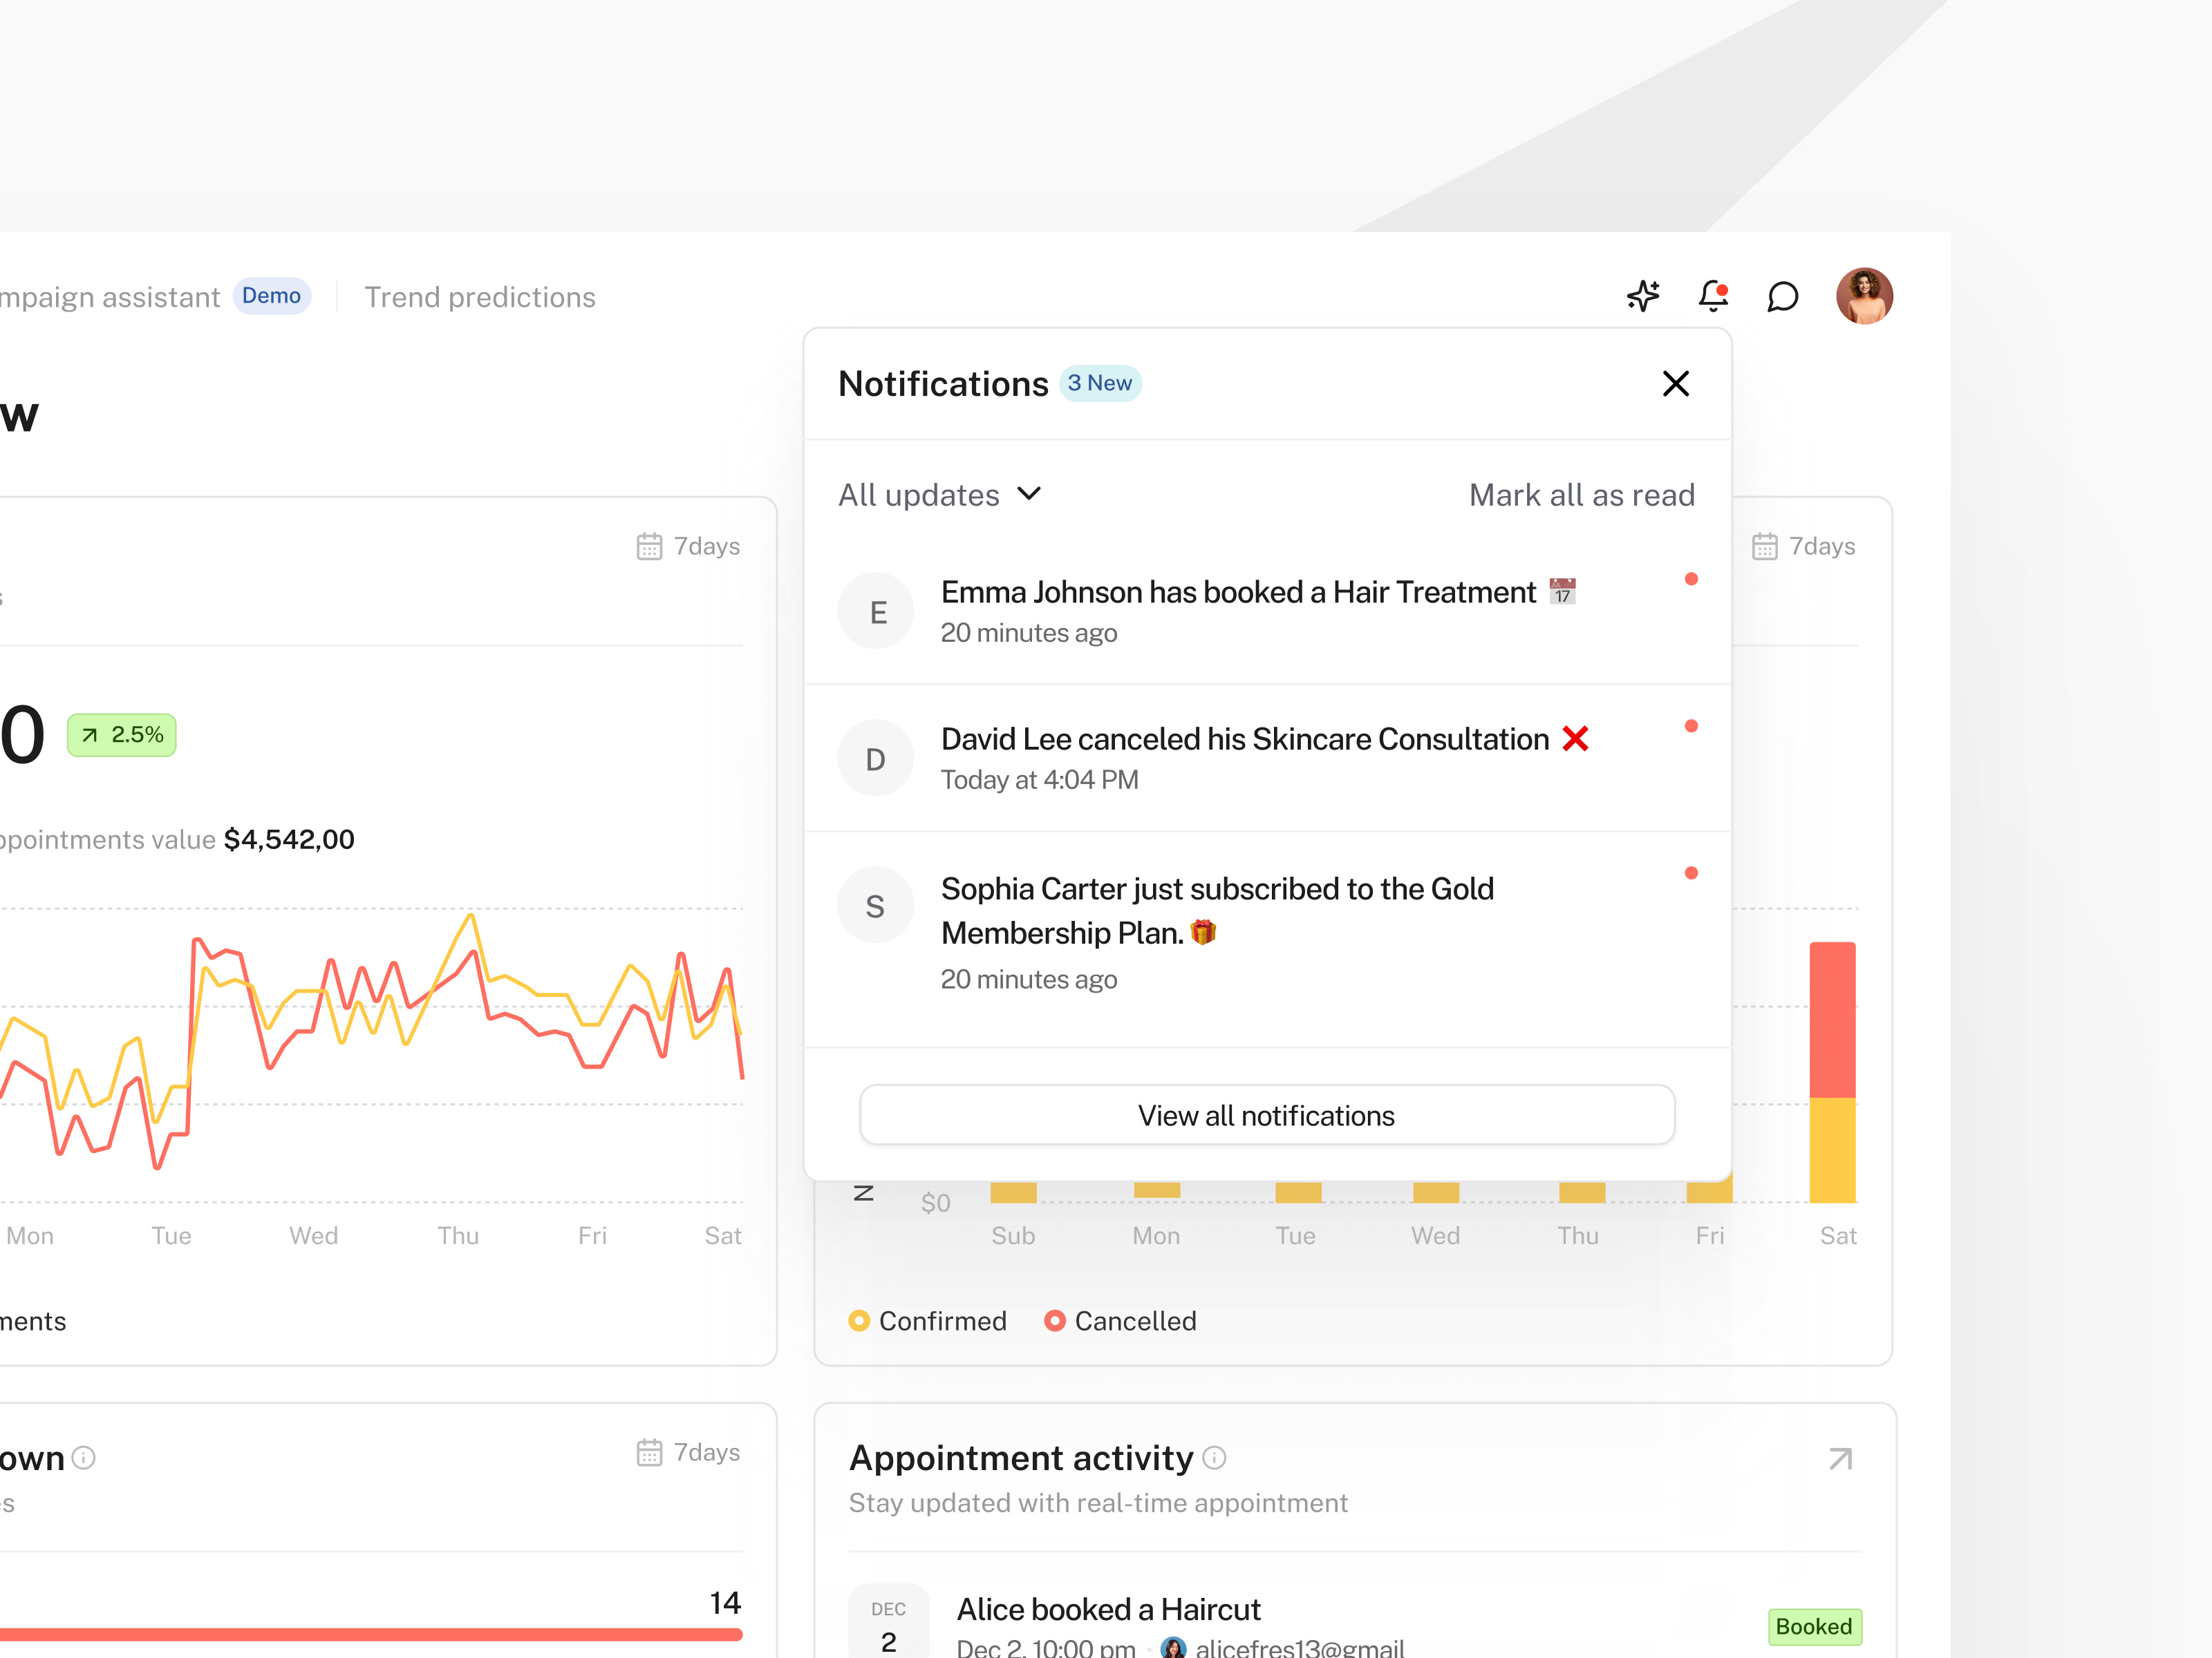
Task: Click the E avatar for Emma Johnson
Action: [x=876, y=611]
